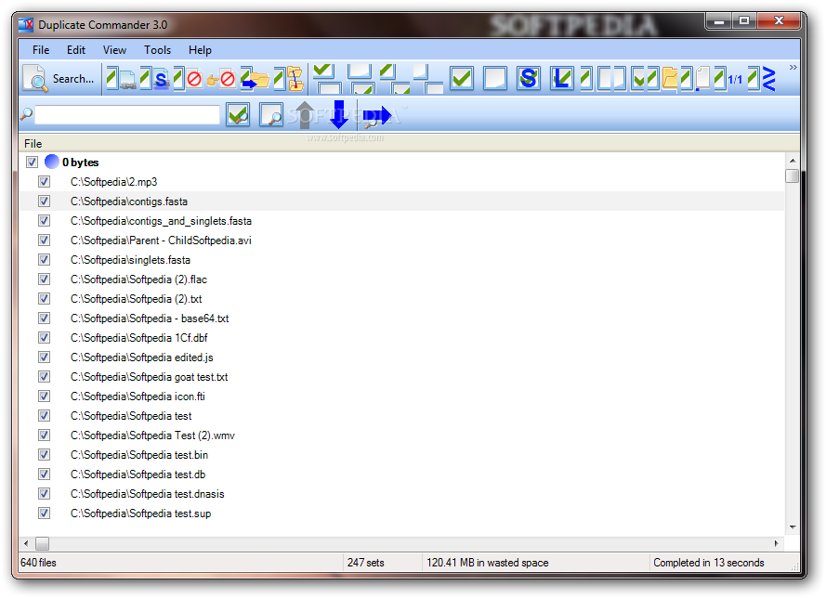
Task: Click the single green checkmark box icon
Action: coord(462,79)
